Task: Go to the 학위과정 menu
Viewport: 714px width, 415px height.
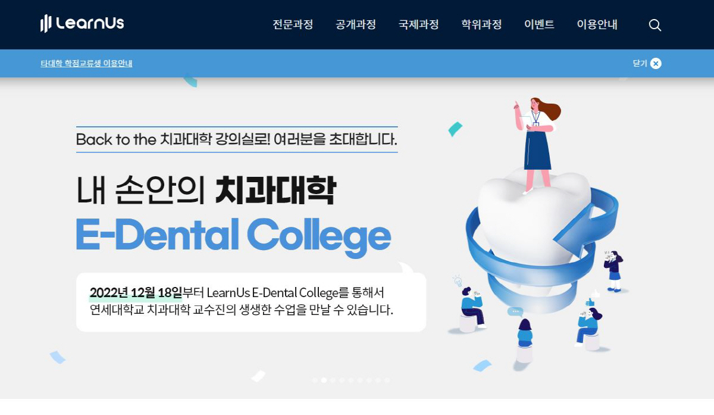Action: (482, 24)
